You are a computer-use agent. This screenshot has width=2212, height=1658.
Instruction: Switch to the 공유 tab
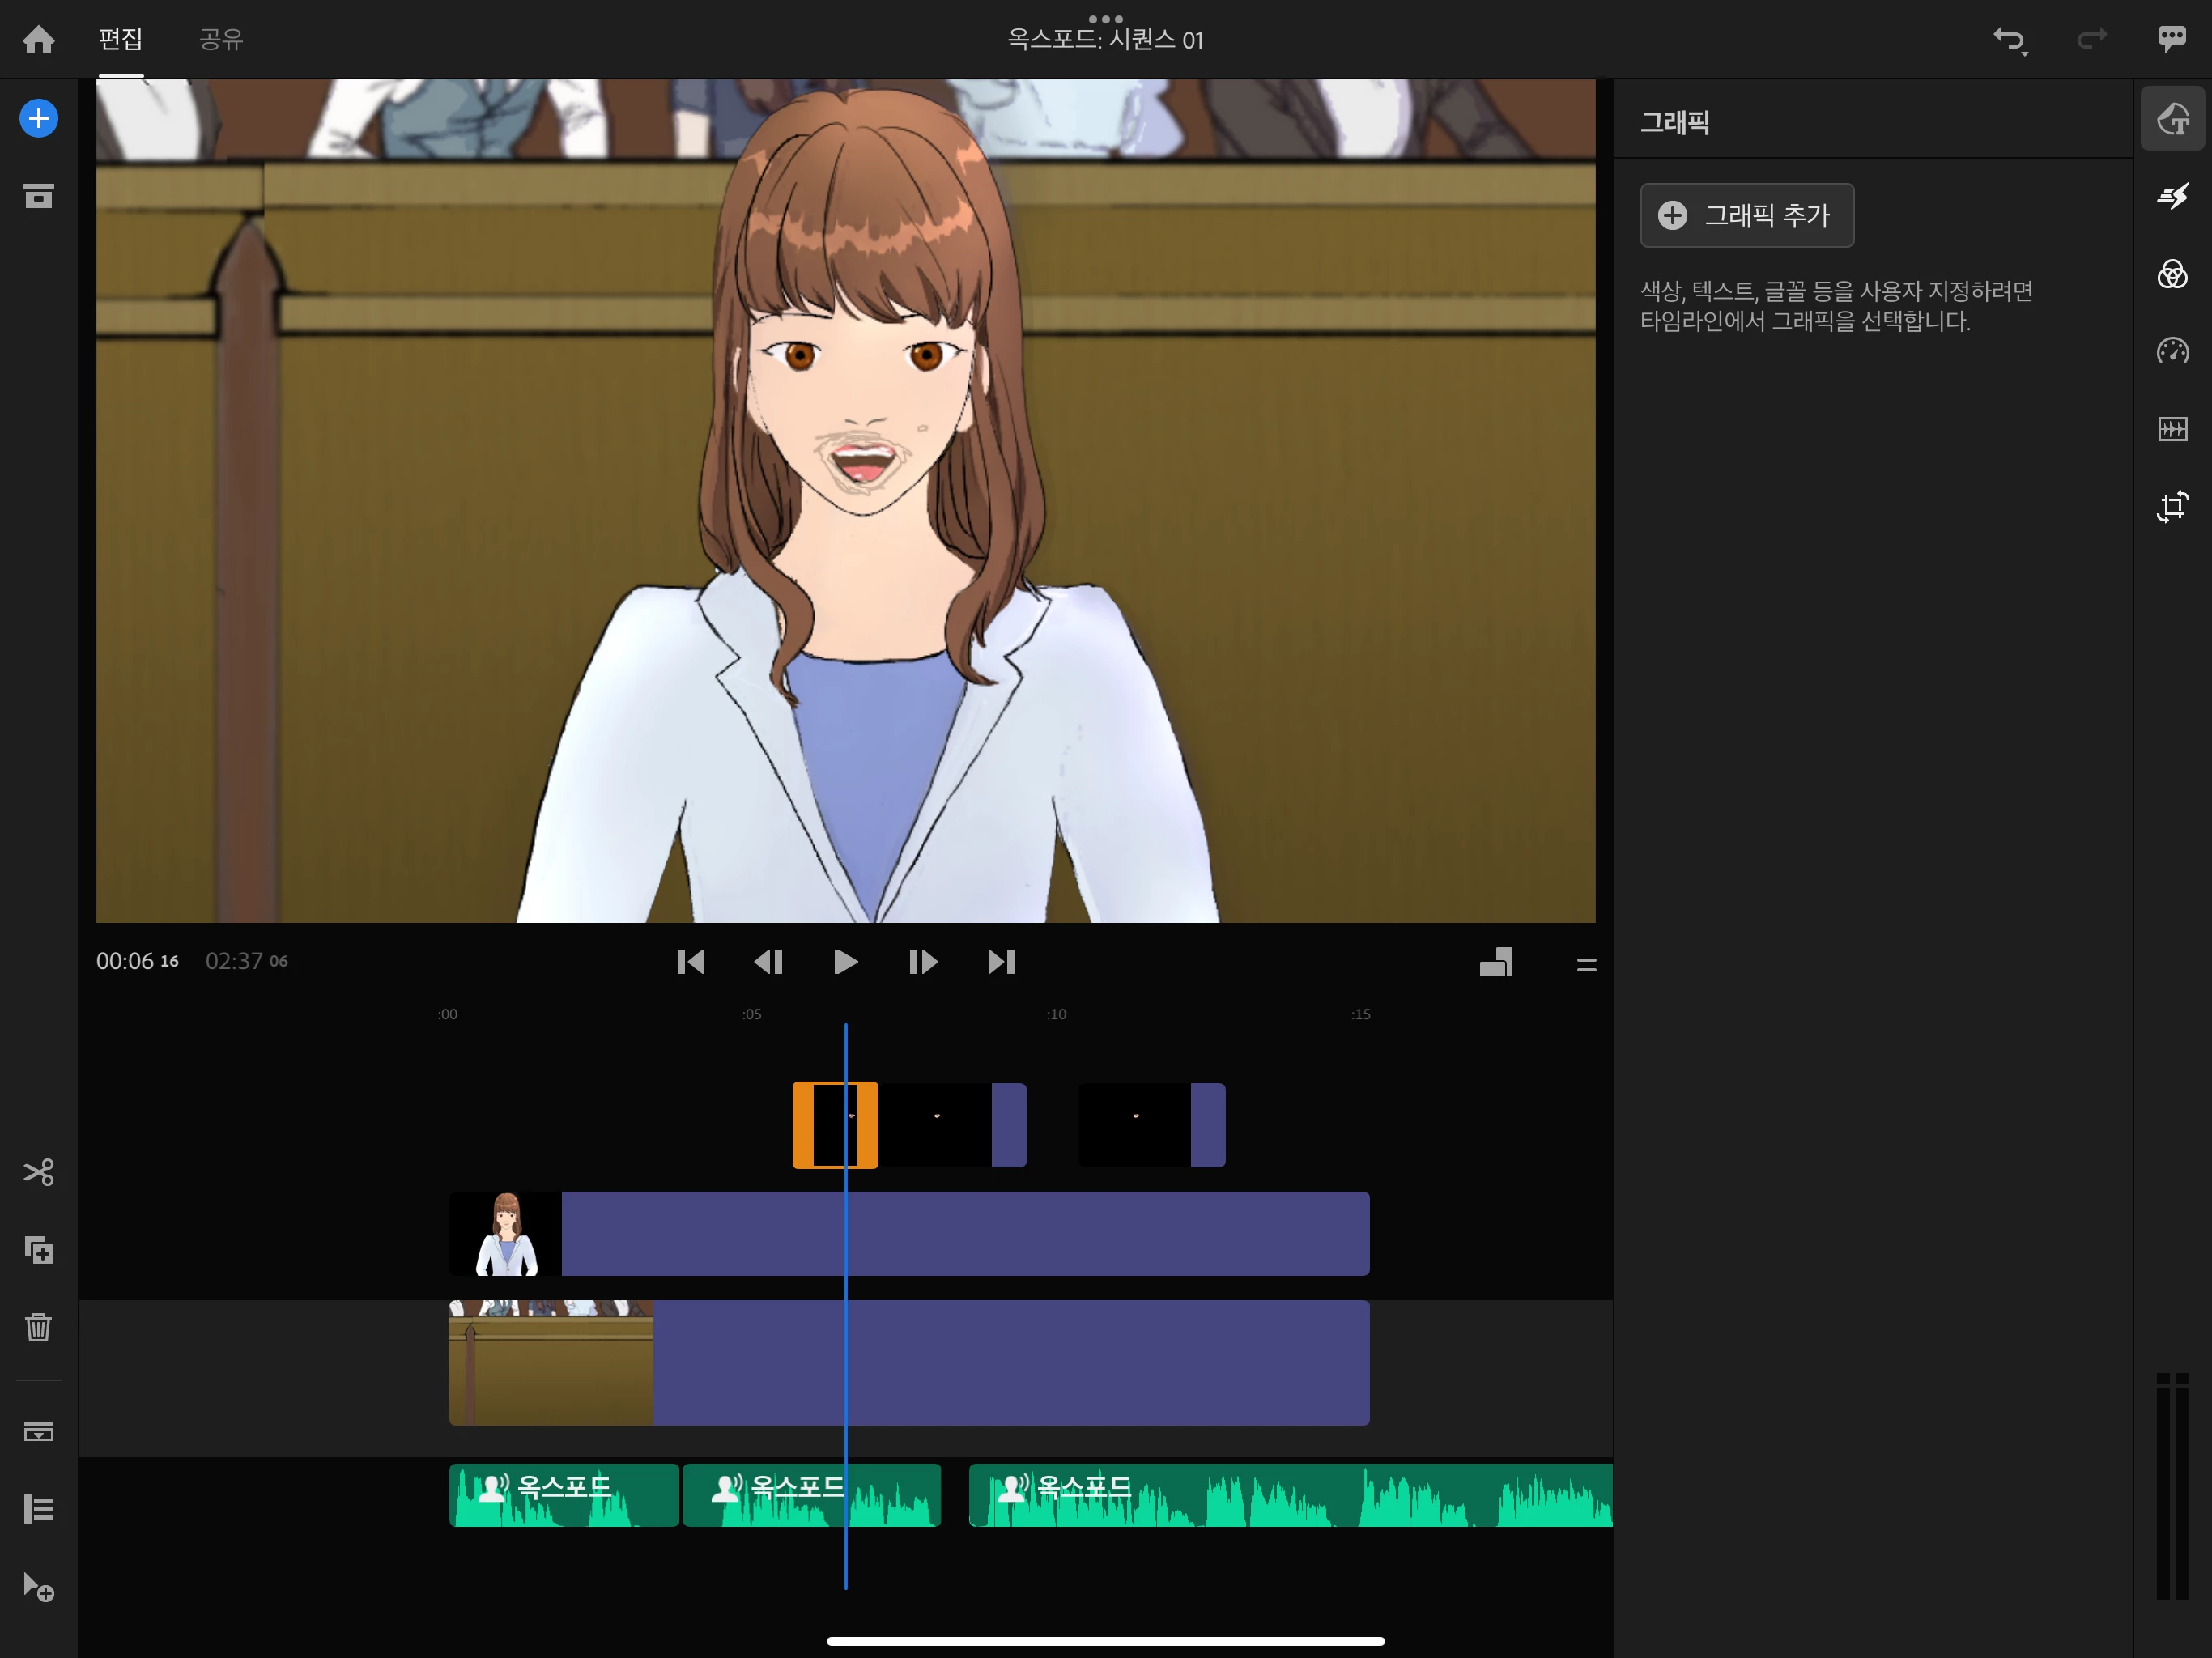pos(221,39)
